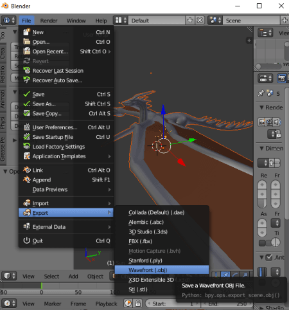Click the Application Templates icon
Viewport: 289px width, 310px height.
click(27, 156)
